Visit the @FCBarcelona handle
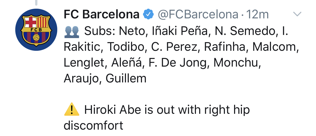The width and height of the screenshot is (316, 136). [198, 15]
